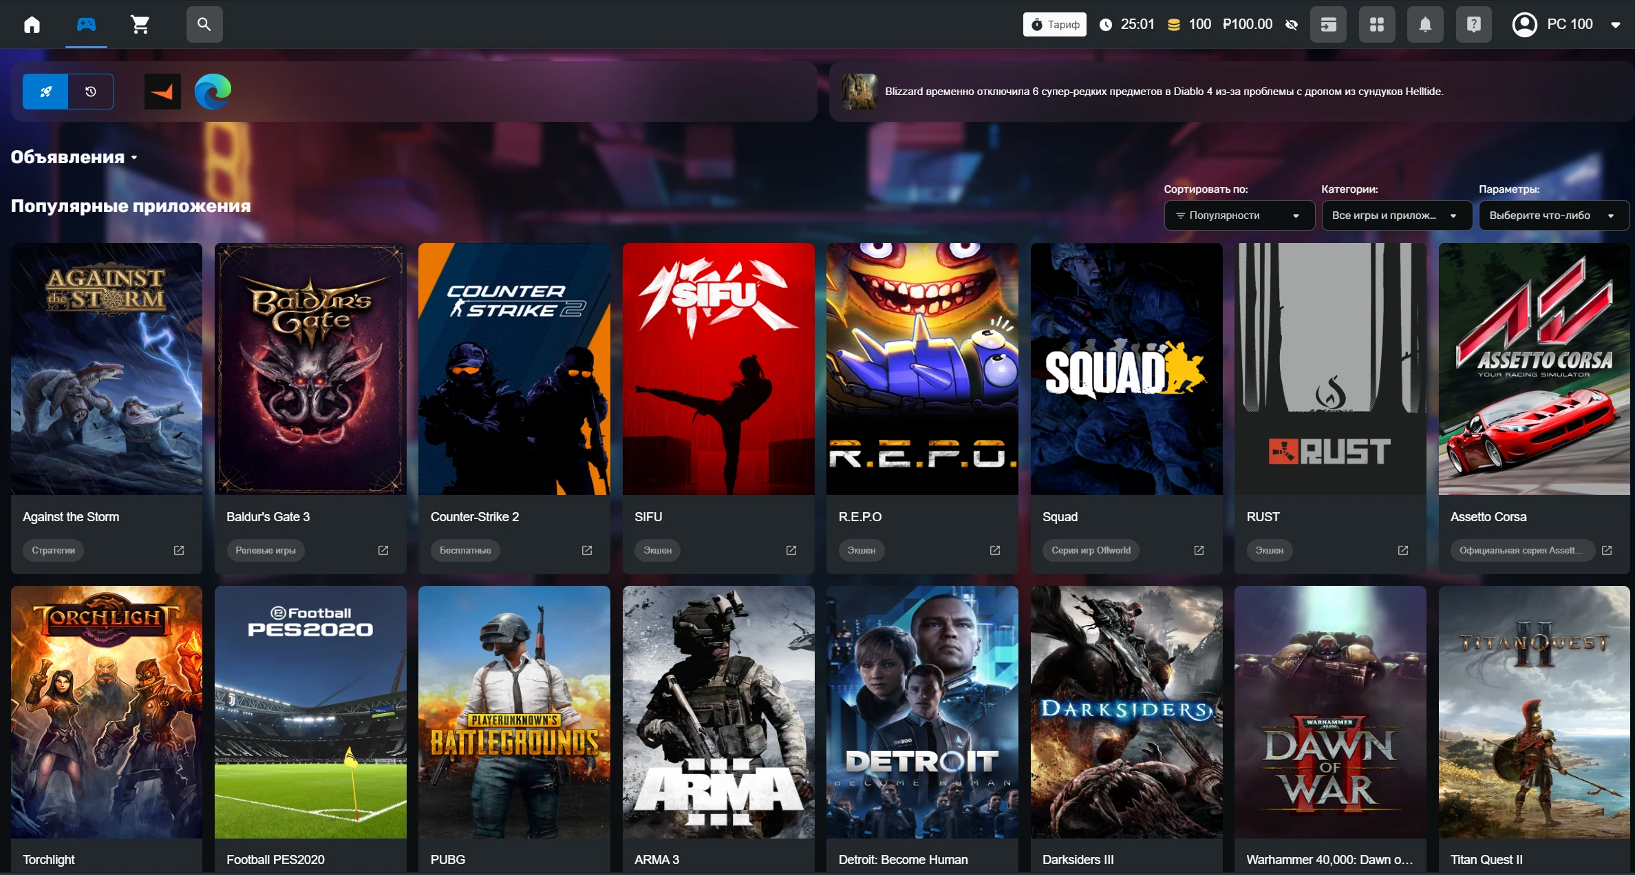
Task: Open R.E.P.O external link icon
Action: coord(995,550)
